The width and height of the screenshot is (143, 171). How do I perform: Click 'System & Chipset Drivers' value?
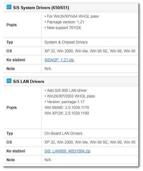[66, 42]
